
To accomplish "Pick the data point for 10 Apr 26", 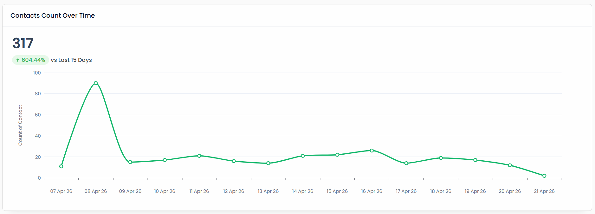I will (165, 160).
